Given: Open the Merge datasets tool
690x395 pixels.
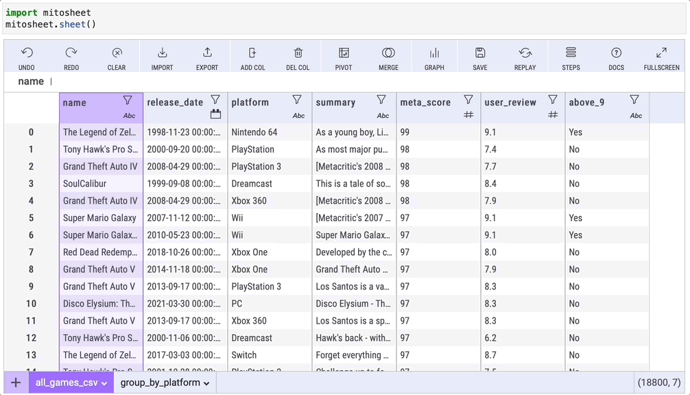Looking at the screenshot, I should click(388, 53).
